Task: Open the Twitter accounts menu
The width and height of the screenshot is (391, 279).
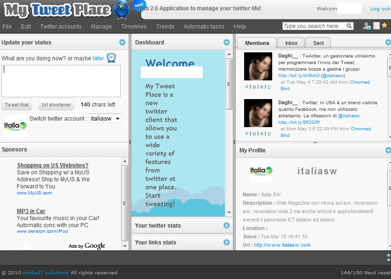Action: click(61, 27)
